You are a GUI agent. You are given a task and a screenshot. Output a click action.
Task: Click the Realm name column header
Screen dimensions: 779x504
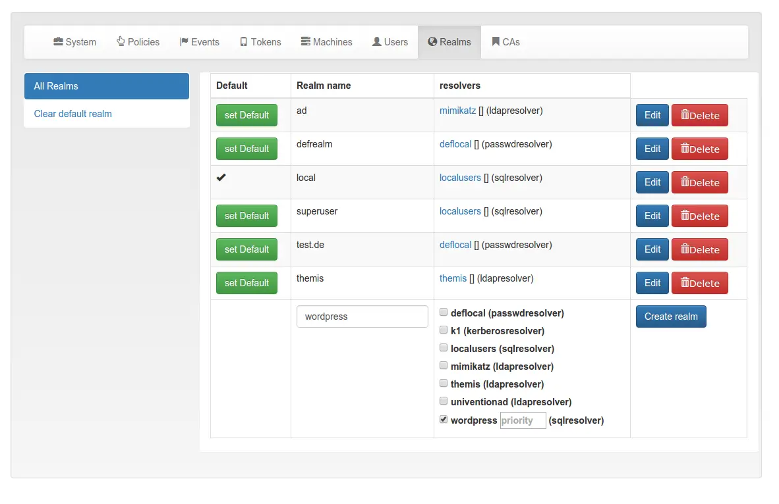click(324, 86)
